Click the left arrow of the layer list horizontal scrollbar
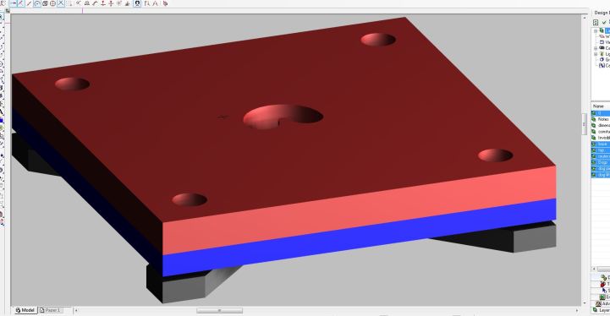The image size is (610, 316). point(594,269)
